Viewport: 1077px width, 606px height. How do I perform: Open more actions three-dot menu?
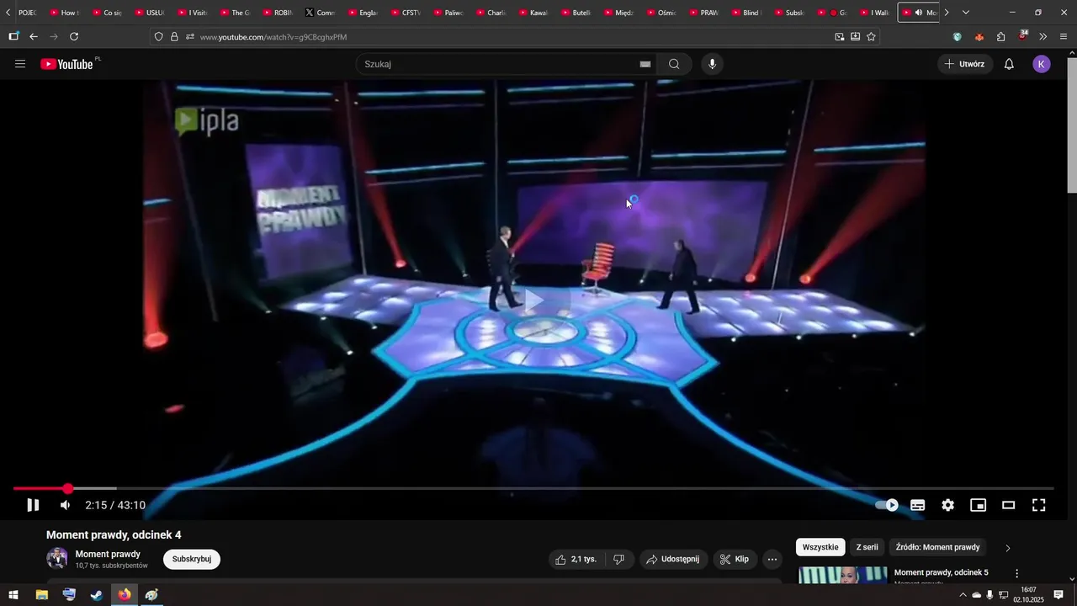(x=772, y=559)
